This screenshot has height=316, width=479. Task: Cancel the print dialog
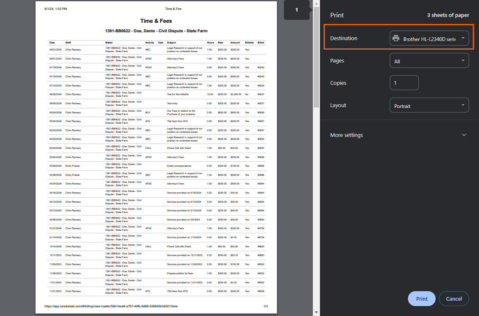pos(454,299)
